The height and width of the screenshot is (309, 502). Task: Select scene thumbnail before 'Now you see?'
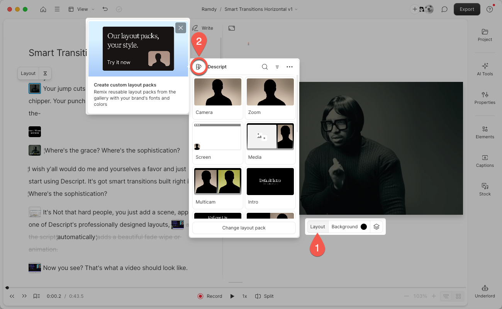click(x=35, y=268)
